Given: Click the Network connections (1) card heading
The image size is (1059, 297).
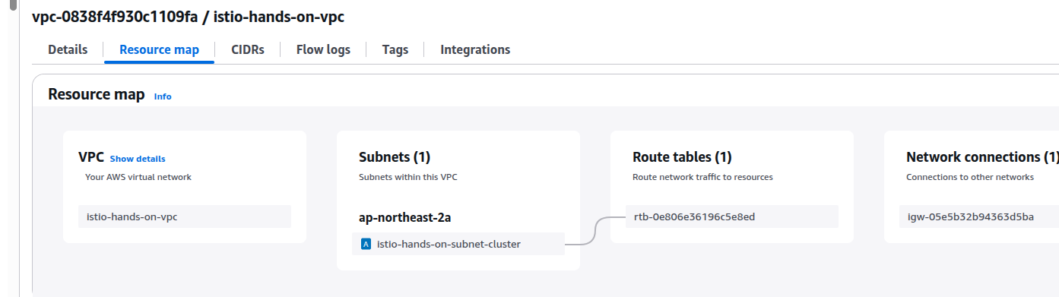Looking at the screenshot, I should [982, 157].
